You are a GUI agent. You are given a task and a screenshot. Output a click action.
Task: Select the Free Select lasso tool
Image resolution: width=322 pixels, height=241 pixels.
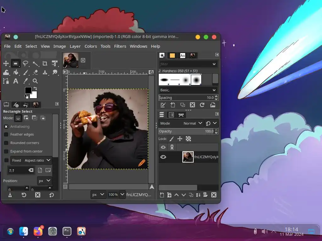[x=25, y=63]
